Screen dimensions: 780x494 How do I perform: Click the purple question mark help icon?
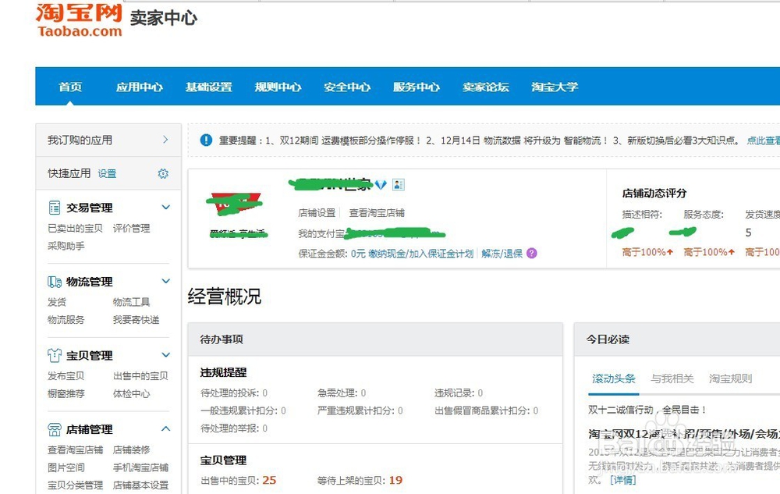point(532,253)
